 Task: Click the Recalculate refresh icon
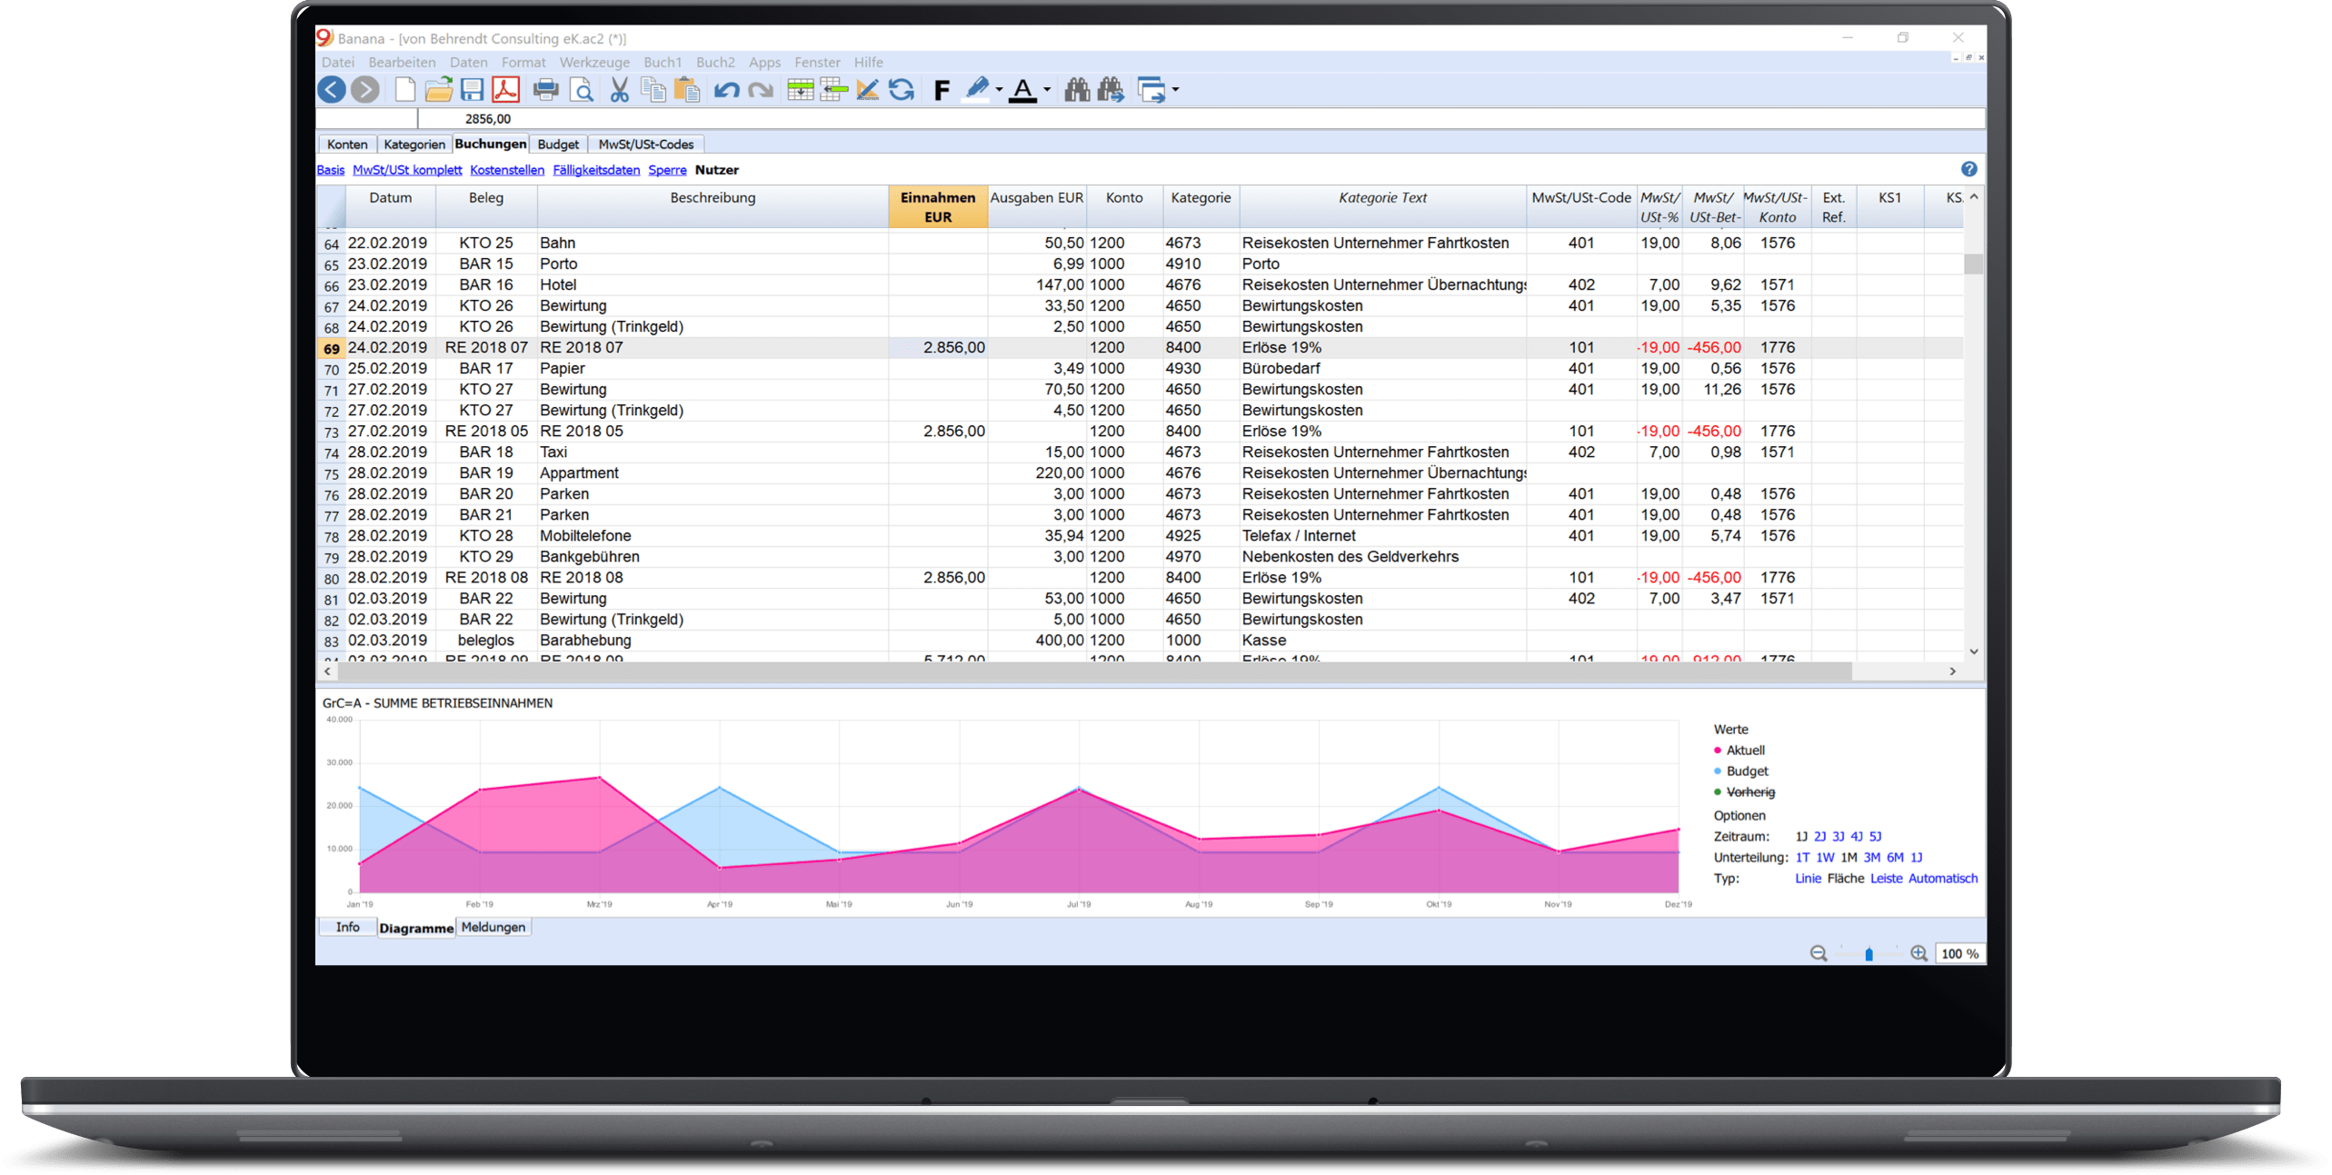(901, 89)
